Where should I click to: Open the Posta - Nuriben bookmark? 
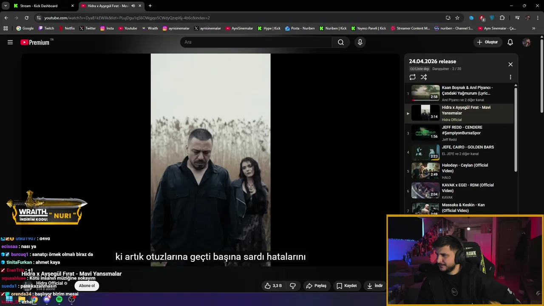[x=300, y=28]
